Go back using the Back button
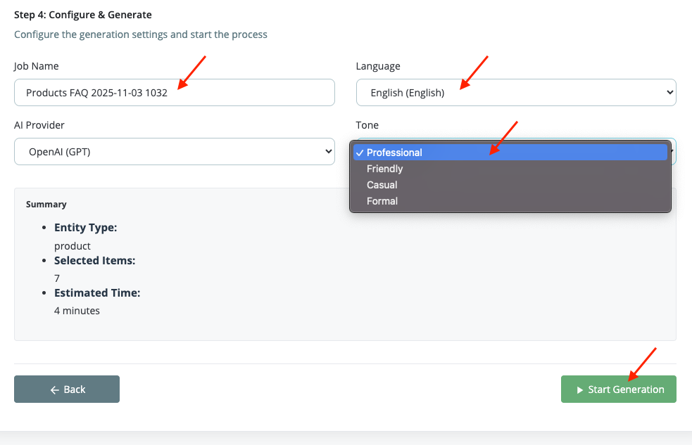 pyautogui.click(x=67, y=389)
